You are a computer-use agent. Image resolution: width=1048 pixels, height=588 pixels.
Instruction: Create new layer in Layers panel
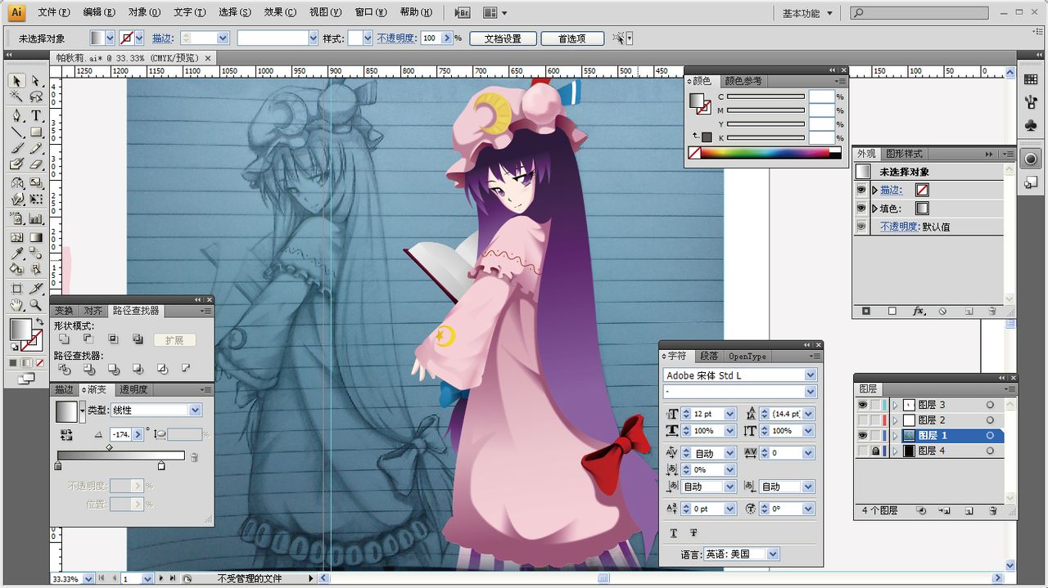[969, 510]
